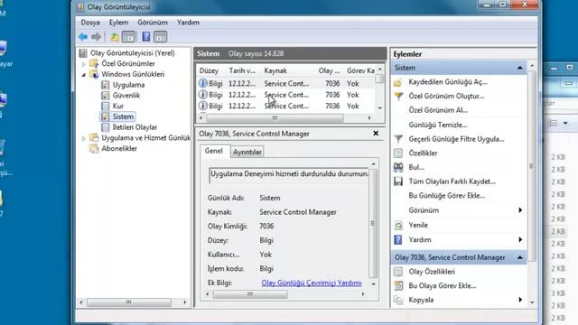Switch to the Ayrıntılar tab
The image size is (578, 325).
click(247, 152)
